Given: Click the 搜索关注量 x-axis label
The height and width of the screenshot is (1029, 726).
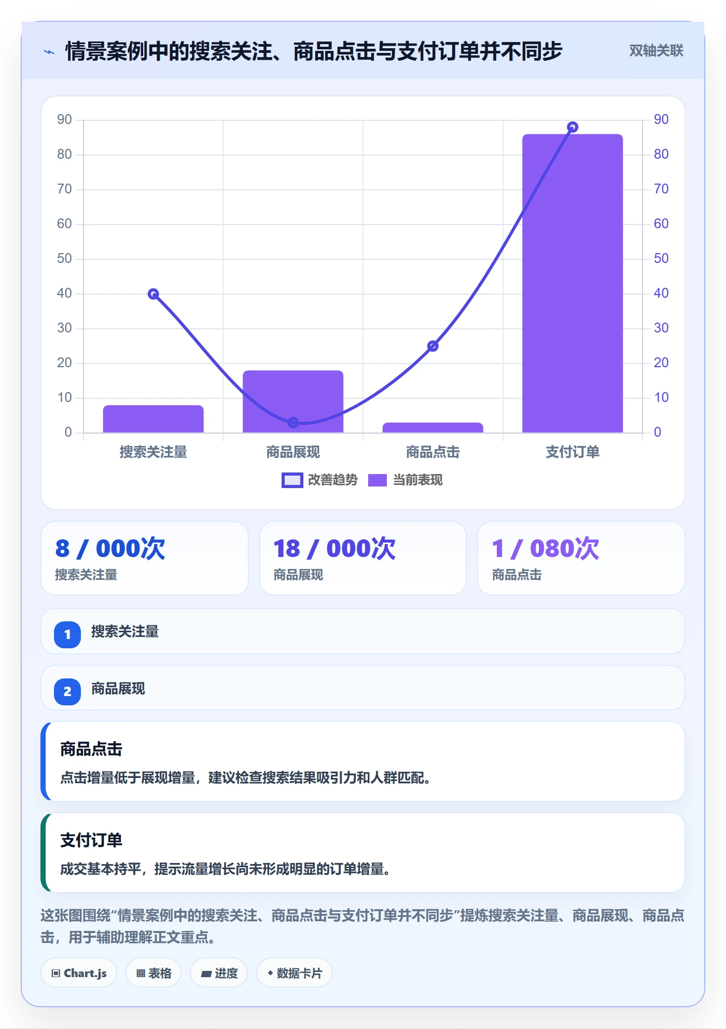Looking at the screenshot, I should point(153,452).
